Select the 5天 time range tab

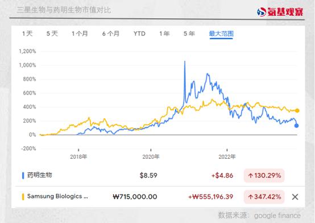click(52, 34)
